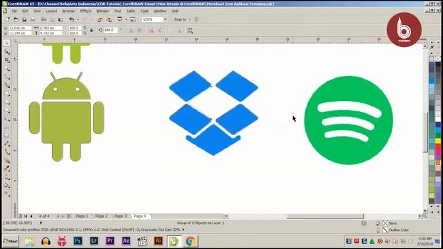Open the Bitmaps menu

[102, 11]
